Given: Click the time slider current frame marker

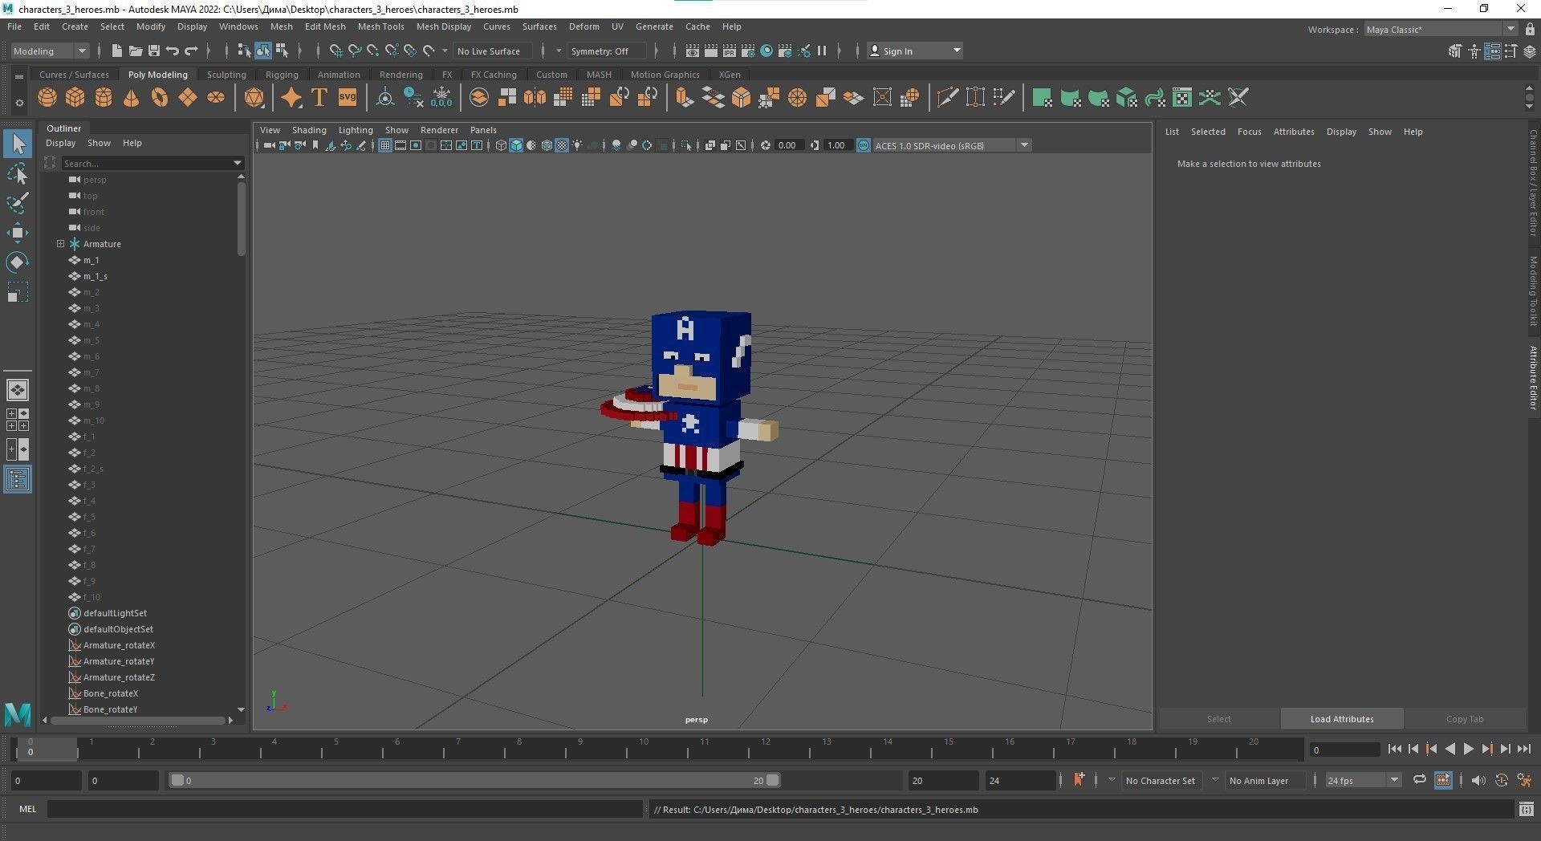Looking at the screenshot, I should [46, 750].
